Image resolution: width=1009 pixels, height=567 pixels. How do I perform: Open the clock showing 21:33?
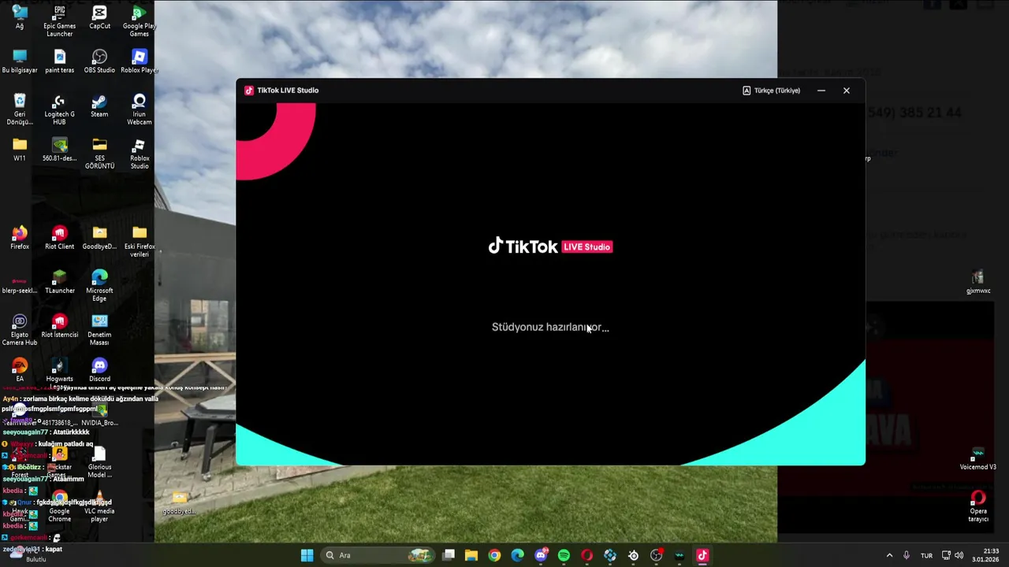[x=985, y=555]
